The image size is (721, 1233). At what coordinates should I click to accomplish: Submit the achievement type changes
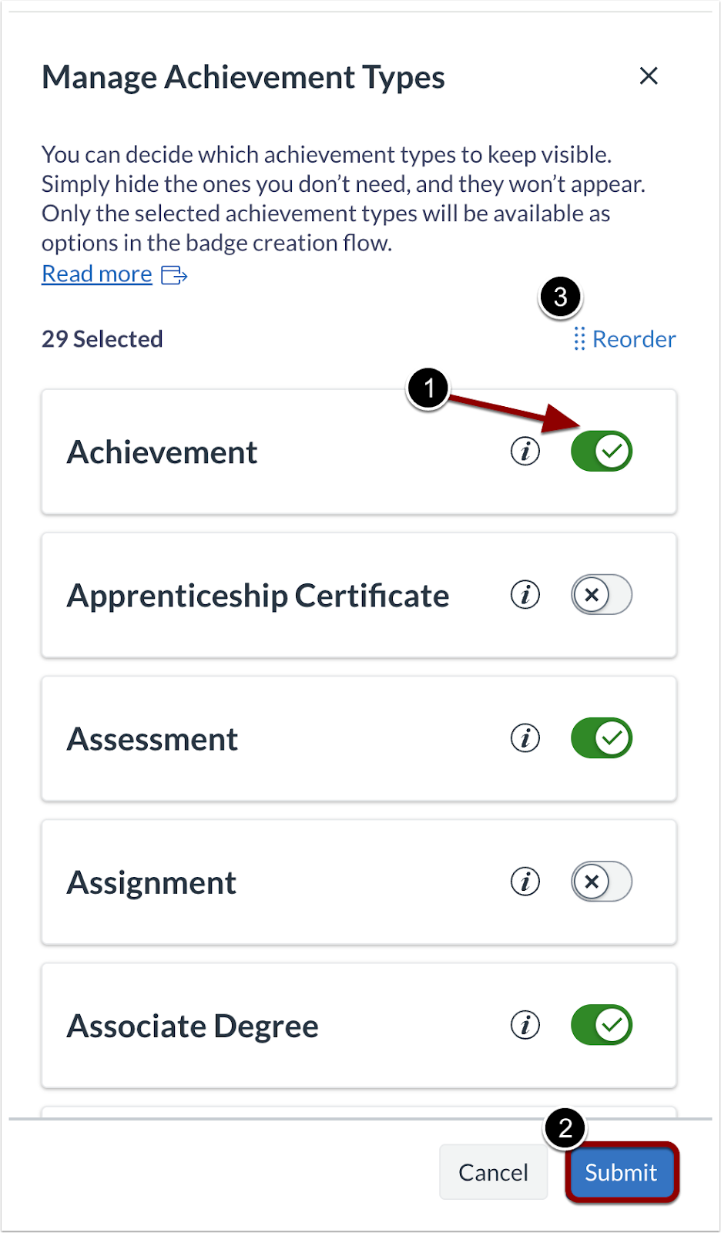pos(621,1172)
